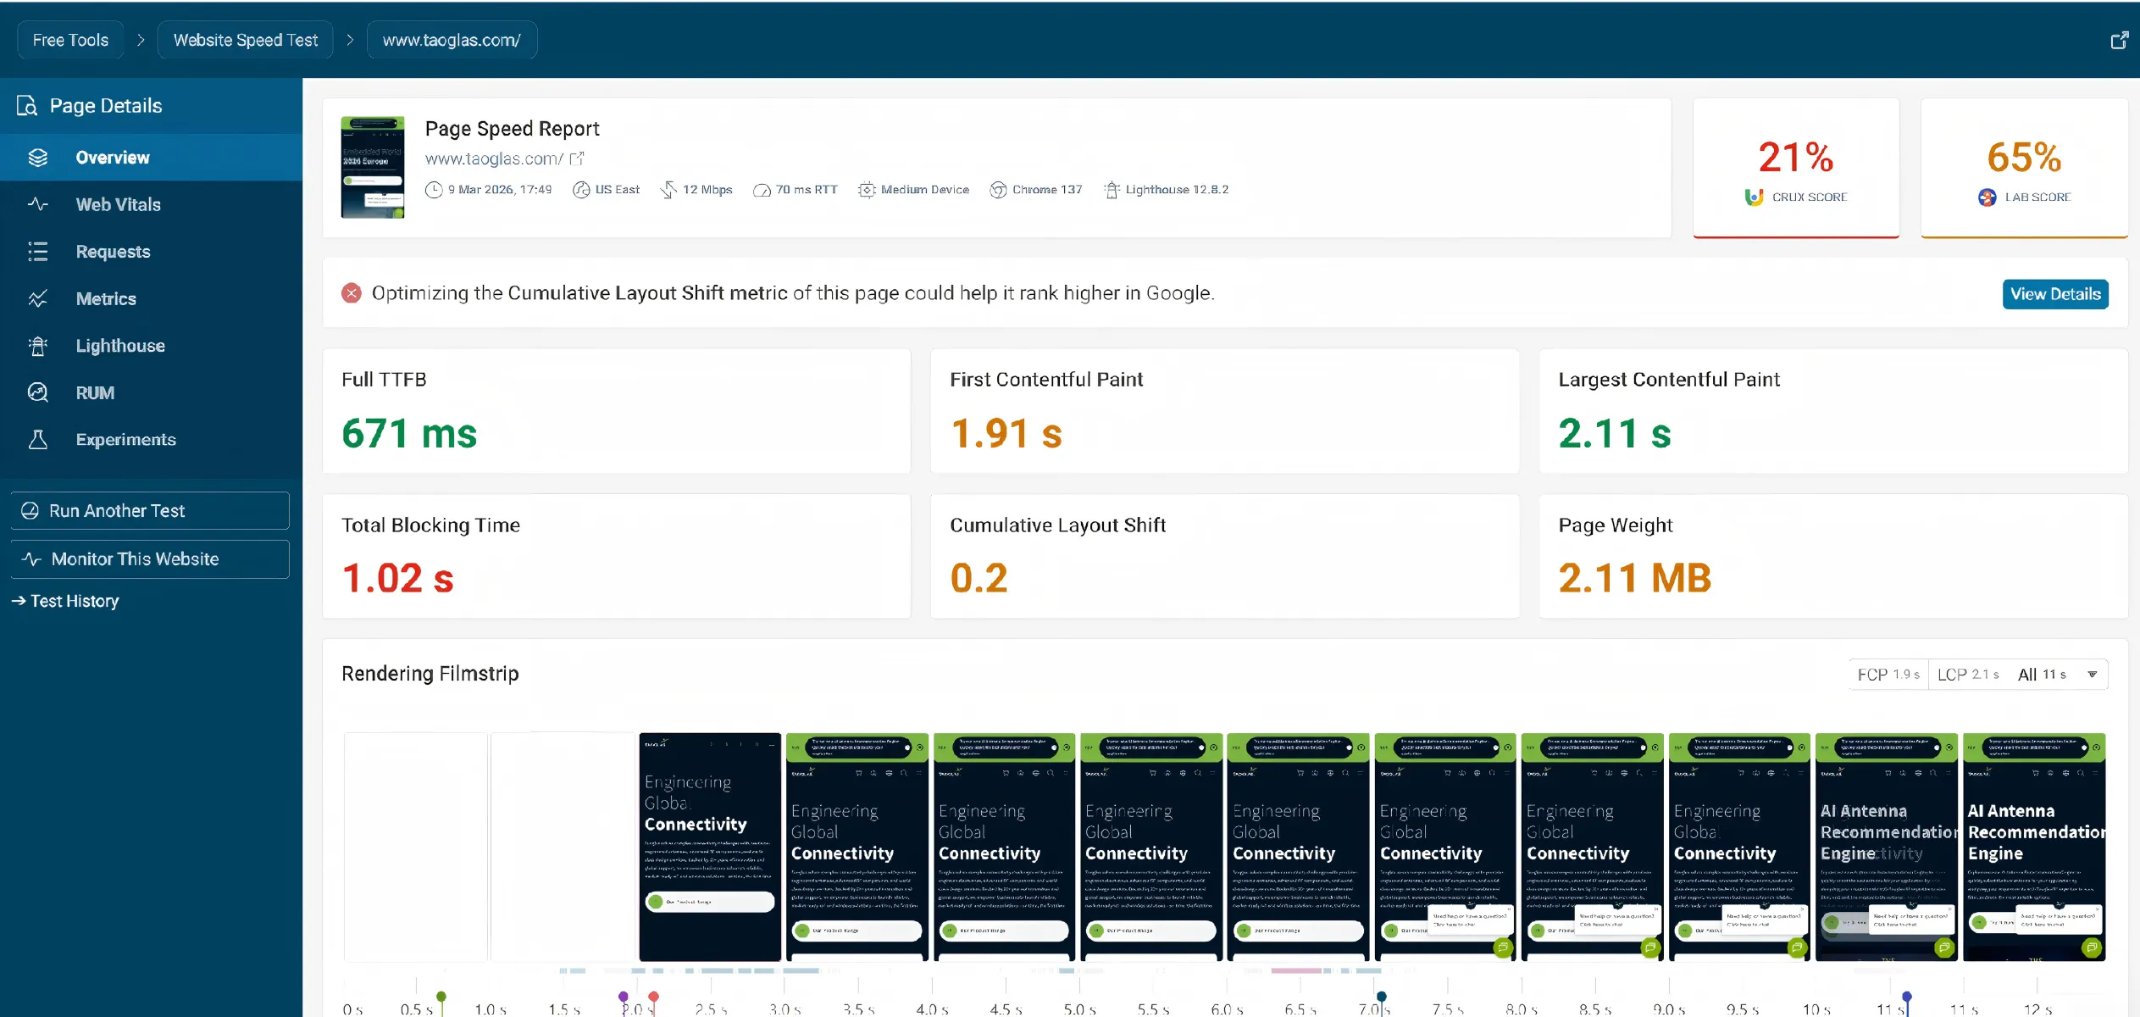The image size is (2140, 1017).
Task: Click the 'Chrome 137' label
Action: pyautogui.click(x=1047, y=190)
